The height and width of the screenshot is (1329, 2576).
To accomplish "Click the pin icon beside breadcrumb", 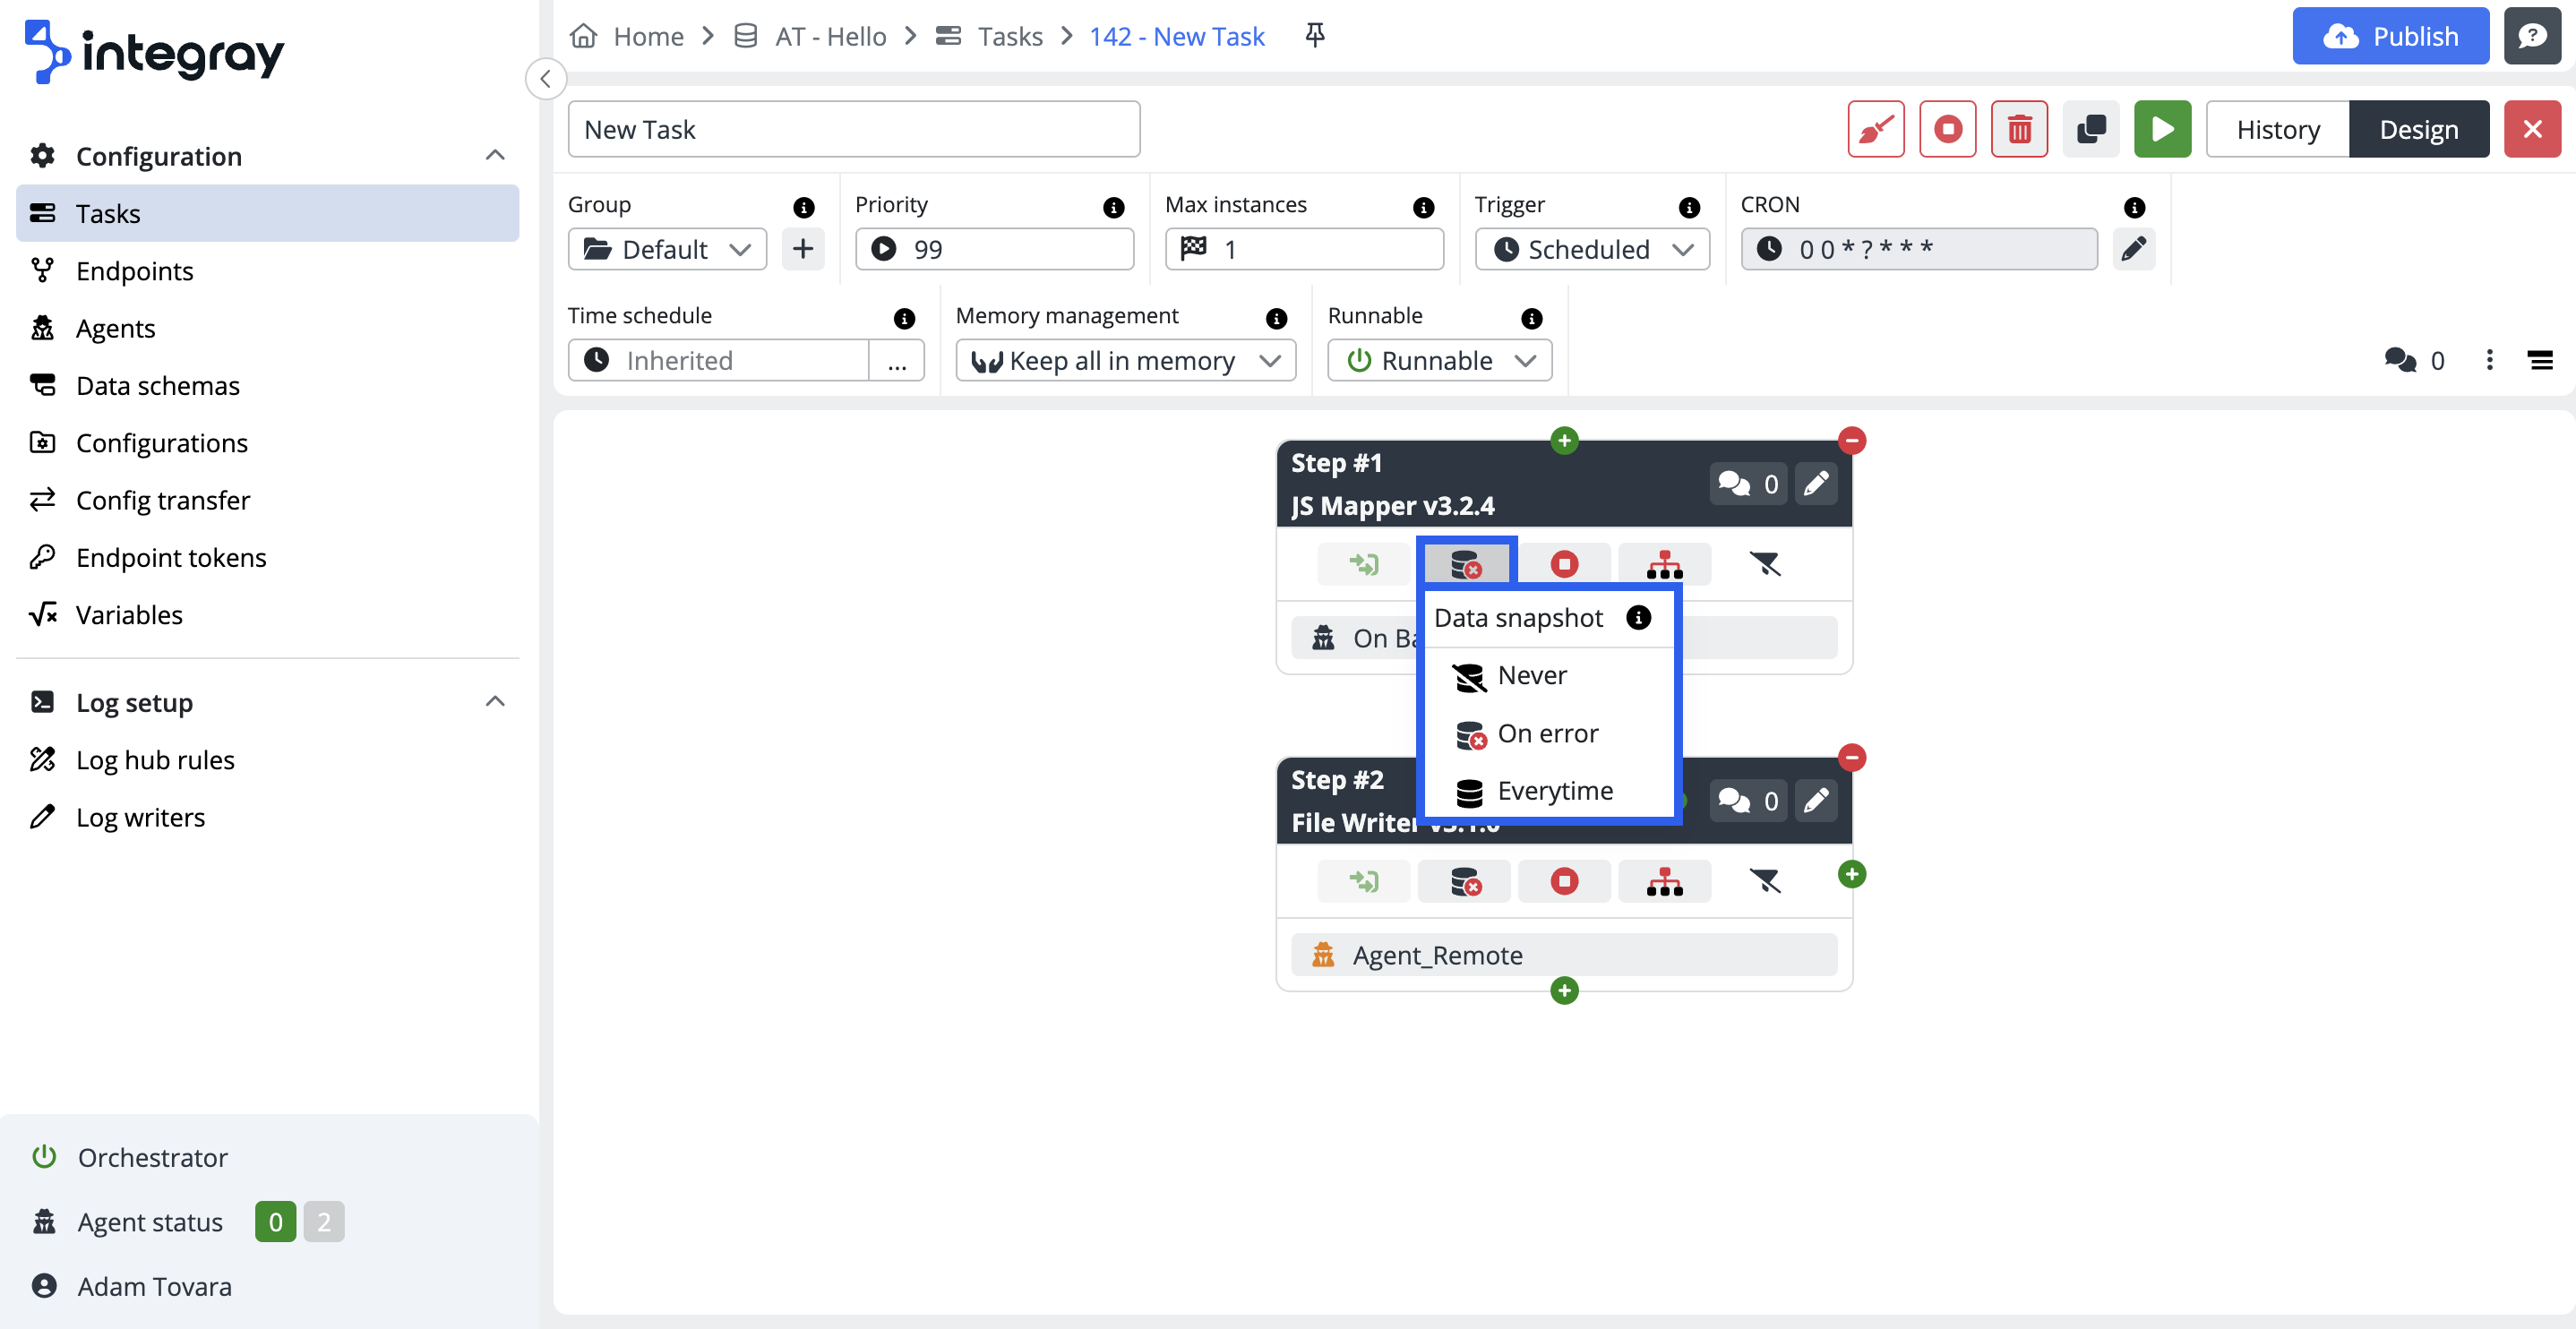I will click(1315, 36).
